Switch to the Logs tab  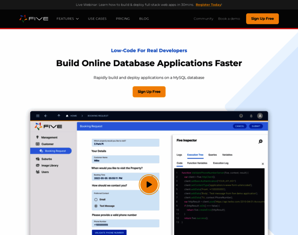tap(179, 155)
